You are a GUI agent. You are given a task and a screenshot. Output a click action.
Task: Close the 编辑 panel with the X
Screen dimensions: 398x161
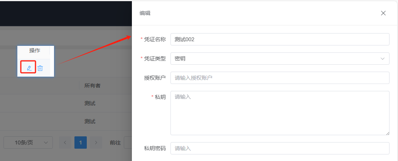point(383,13)
